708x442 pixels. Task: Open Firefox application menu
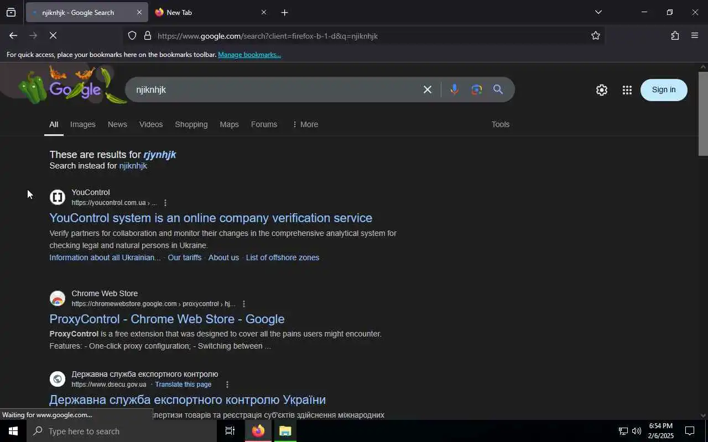695,36
